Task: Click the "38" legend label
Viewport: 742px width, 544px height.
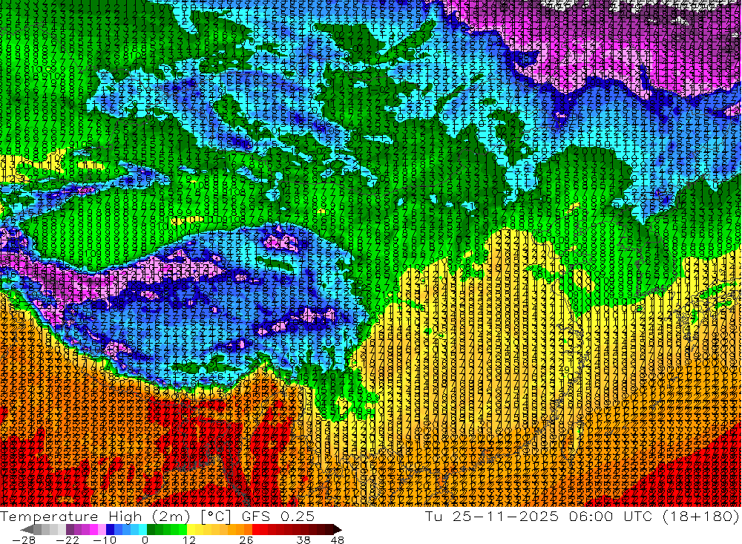Action: tap(303, 540)
